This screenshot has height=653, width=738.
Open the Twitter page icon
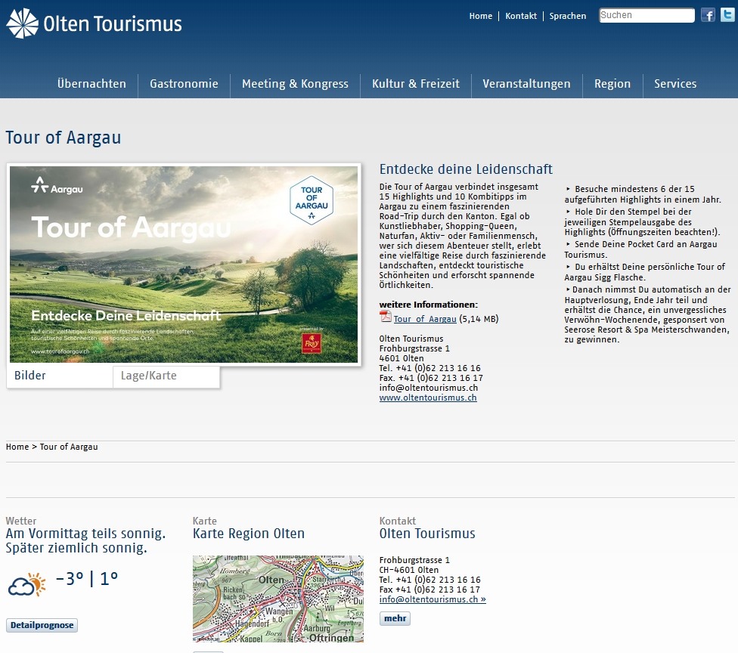coord(727,15)
